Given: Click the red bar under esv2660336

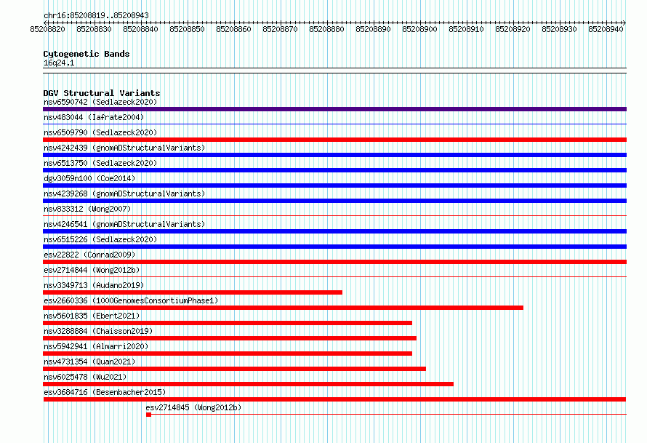Looking at the screenshot, I should pyautogui.click(x=283, y=308).
